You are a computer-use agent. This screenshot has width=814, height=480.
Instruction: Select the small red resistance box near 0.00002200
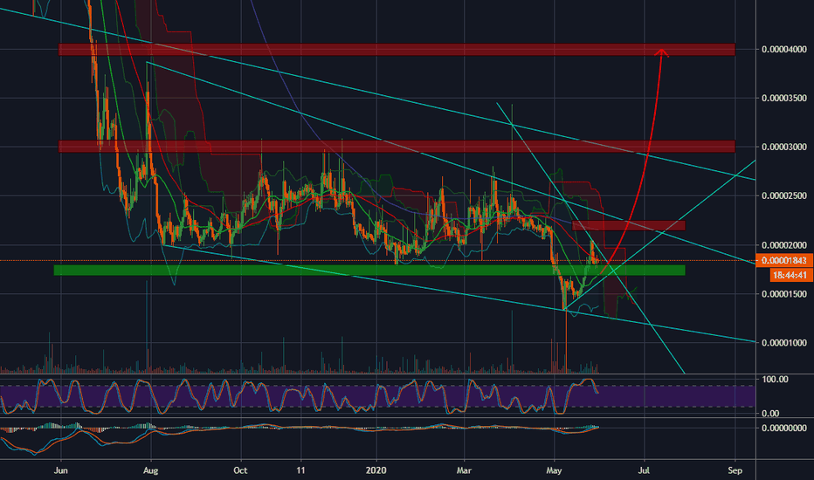coord(629,225)
